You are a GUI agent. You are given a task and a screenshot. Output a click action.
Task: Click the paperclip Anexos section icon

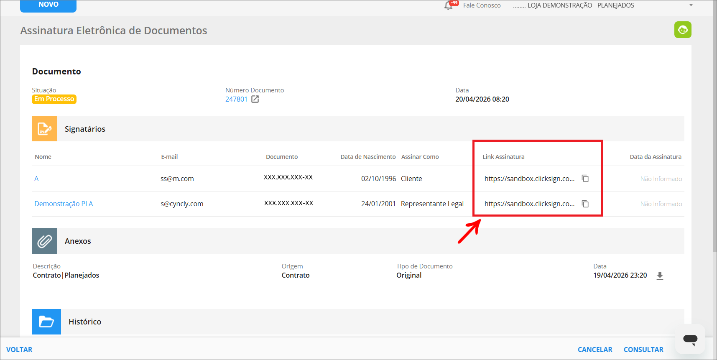44,241
